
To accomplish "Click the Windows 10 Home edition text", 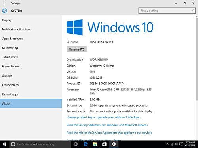I will [102, 66].
